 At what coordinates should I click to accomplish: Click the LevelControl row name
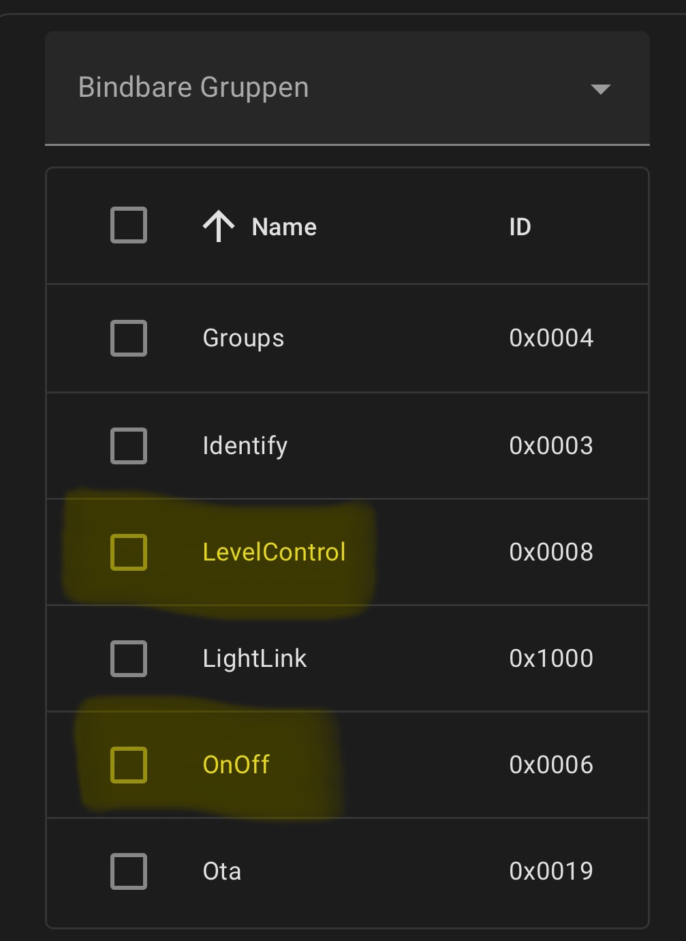[274, 552]
